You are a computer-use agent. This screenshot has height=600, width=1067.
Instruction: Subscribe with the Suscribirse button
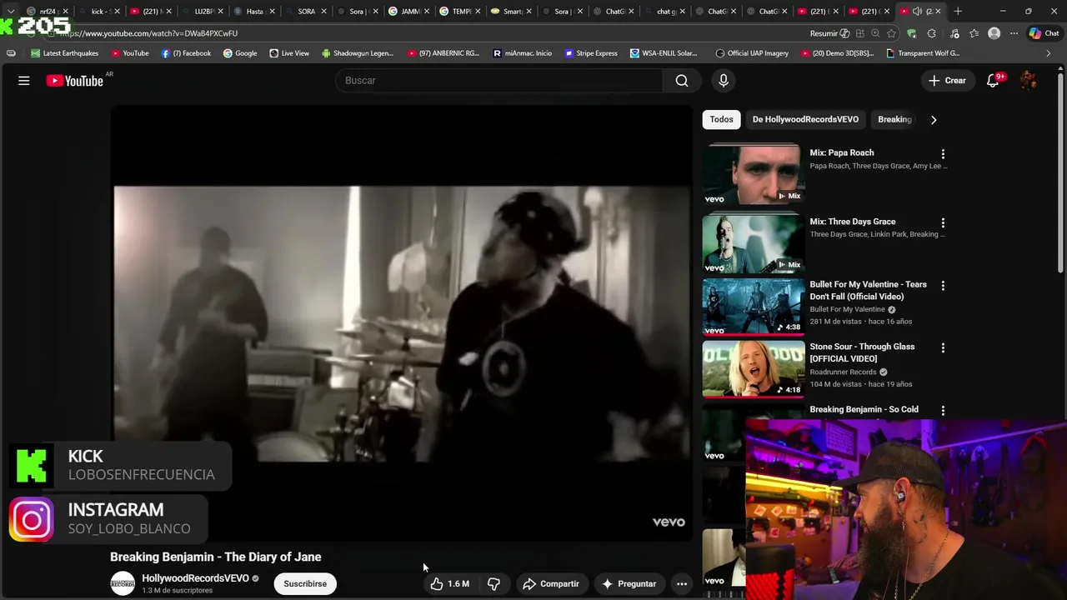305,584
